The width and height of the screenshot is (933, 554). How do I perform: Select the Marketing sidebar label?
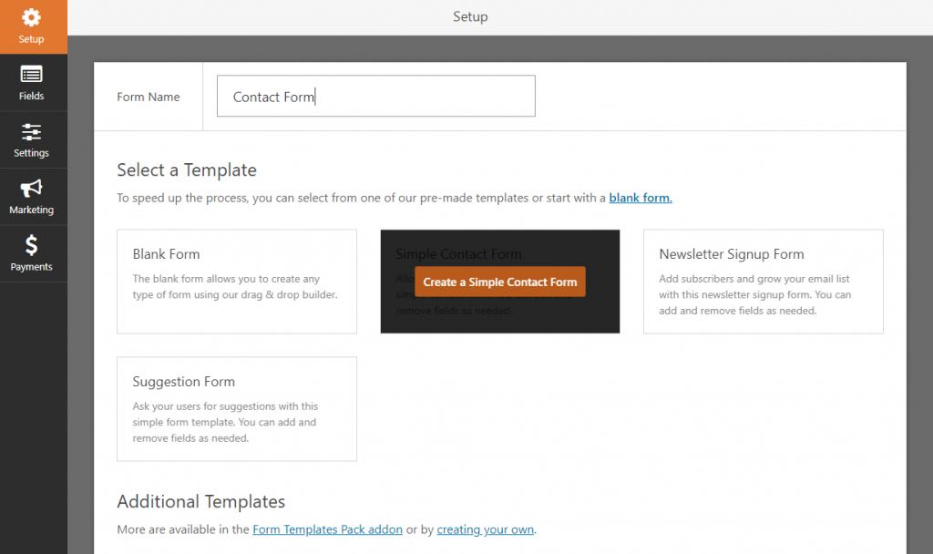click(31, 210)
